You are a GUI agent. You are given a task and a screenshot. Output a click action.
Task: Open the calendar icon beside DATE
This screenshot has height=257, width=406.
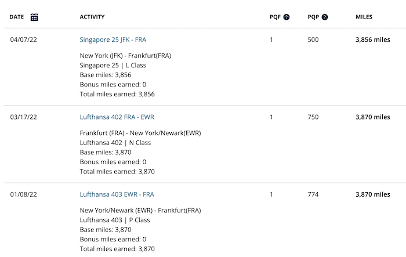[34, 17]
